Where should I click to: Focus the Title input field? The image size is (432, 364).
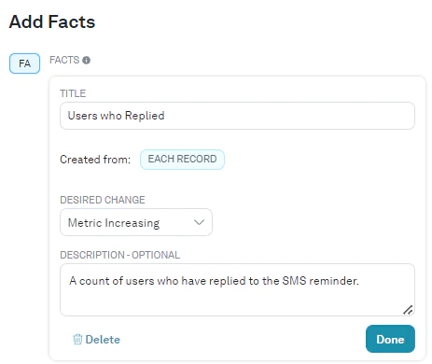(x=237, y=116)
